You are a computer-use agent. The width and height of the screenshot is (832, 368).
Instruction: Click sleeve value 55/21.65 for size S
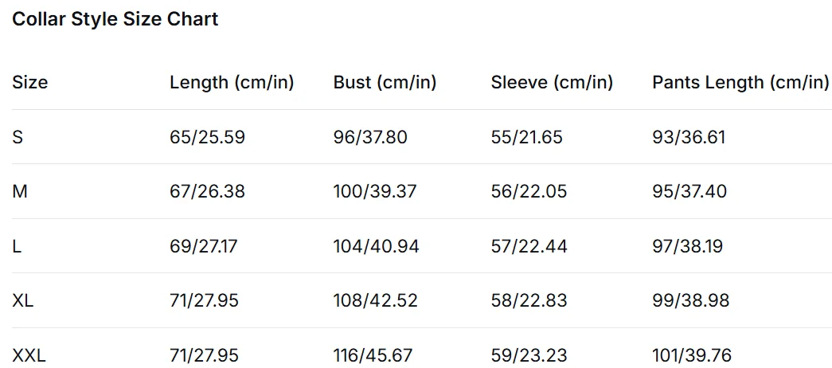tap(526, 137)
